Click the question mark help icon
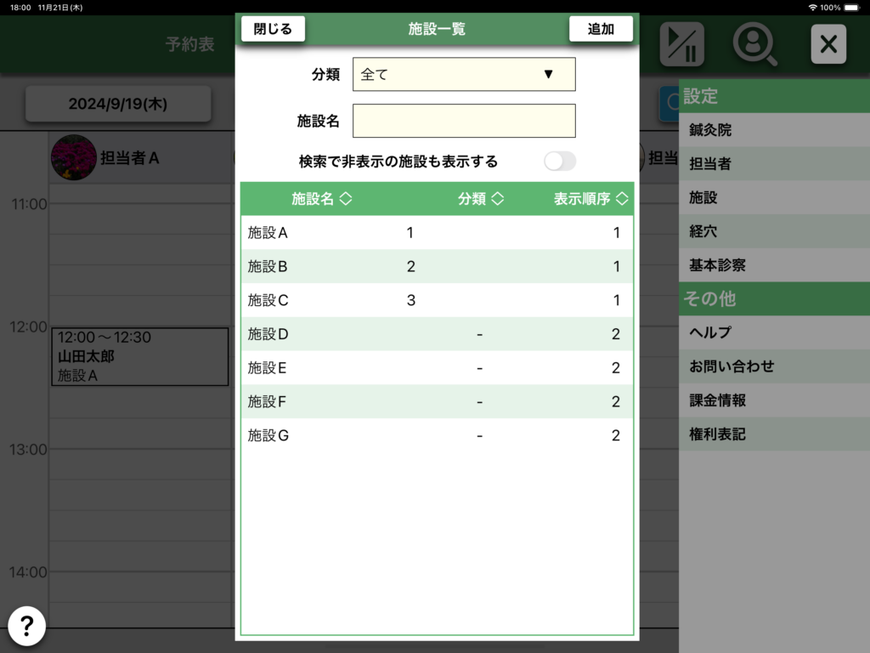The width and height of the screenshot is (870, 653). (x=26, y=627)
